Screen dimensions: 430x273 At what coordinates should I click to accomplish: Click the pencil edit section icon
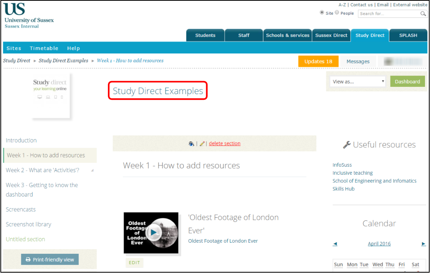point(202,144)
